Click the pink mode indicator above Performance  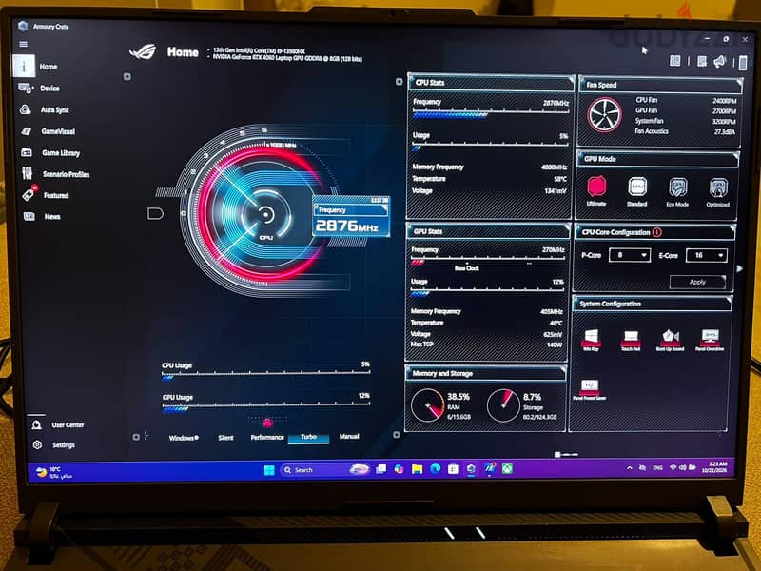tap(267, 422)
